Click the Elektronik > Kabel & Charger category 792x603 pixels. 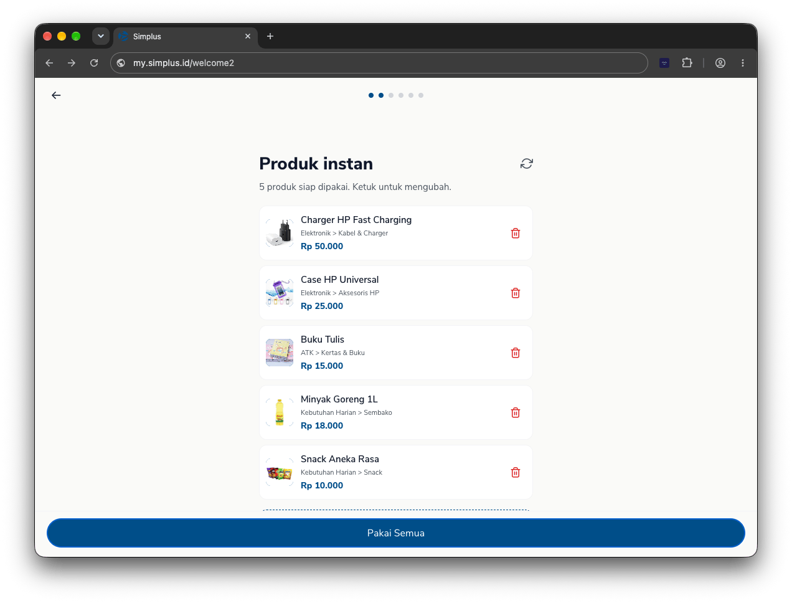(x=344, y=233)
